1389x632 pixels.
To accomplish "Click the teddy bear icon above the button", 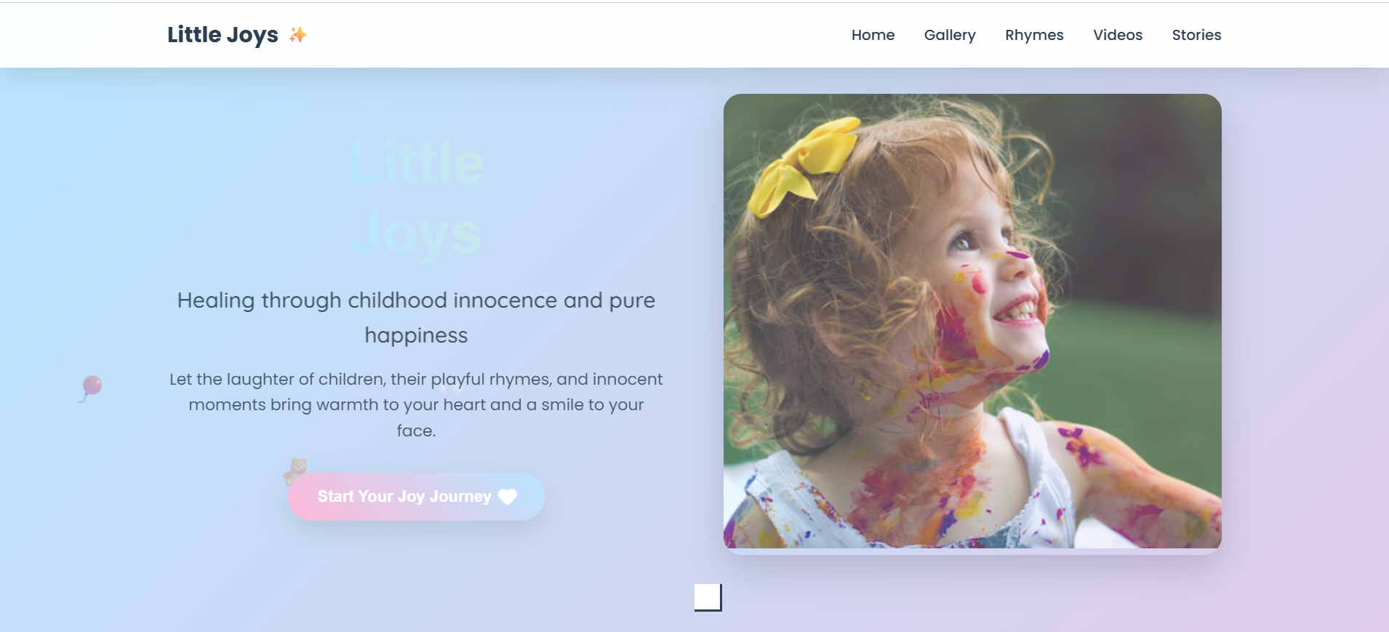I will coord(295,471).
